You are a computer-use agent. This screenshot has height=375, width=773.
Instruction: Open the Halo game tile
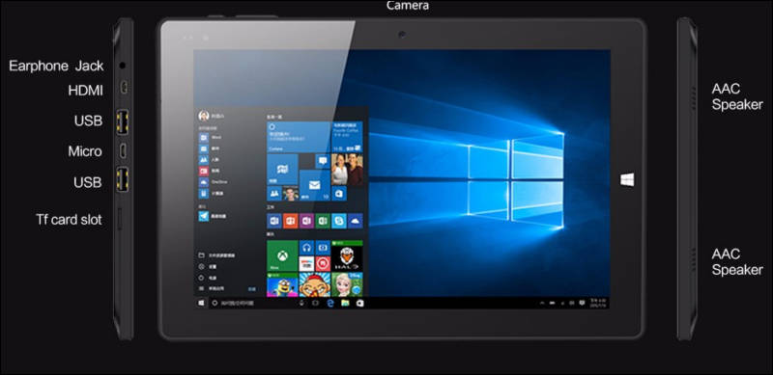[x=347, y=255]
